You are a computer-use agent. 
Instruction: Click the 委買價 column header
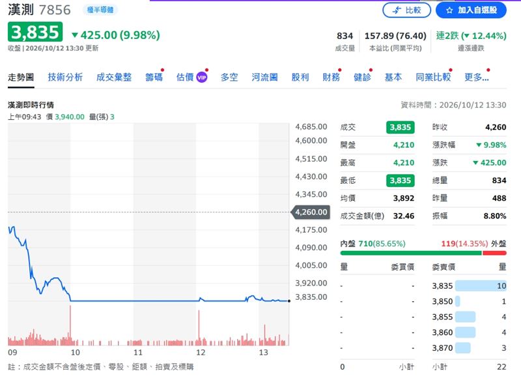point(402,267)
